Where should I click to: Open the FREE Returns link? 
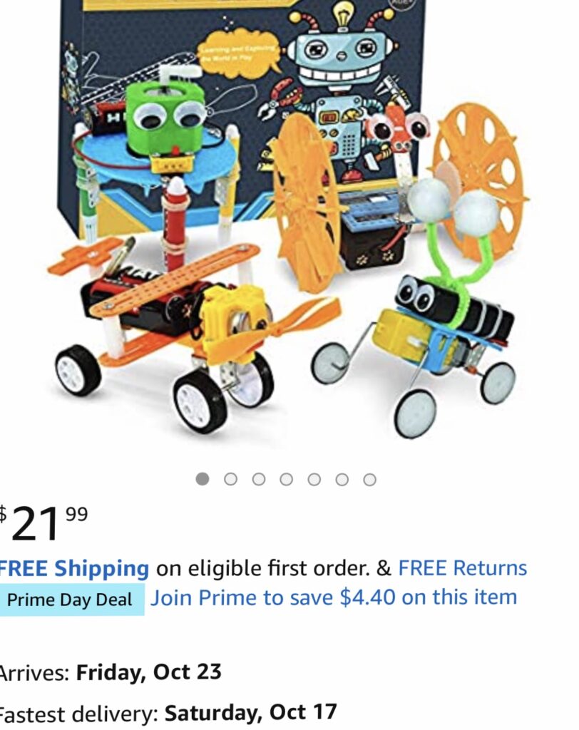[x=463, y=568]
